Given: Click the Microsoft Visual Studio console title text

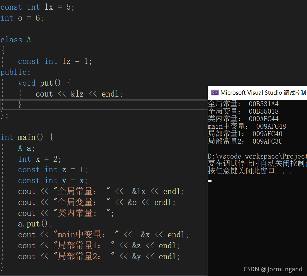Looking at the screenshot, I should click(x=263, y=93).
